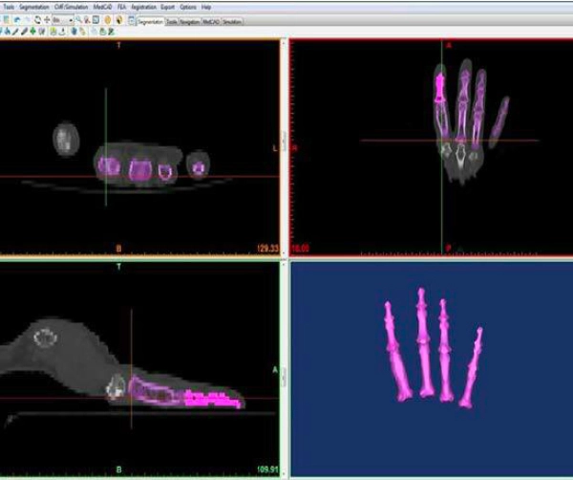Click the document icon at toolbar start
The height and width of the screenshot is (480, 573).
click(x=5, y=19)
